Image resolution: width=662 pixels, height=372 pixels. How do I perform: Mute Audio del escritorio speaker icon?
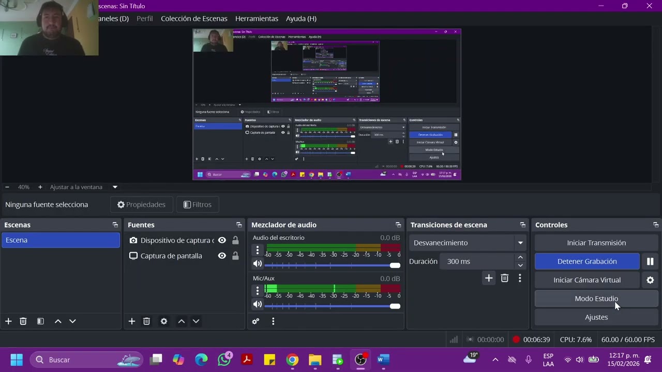tap(258, 263)
